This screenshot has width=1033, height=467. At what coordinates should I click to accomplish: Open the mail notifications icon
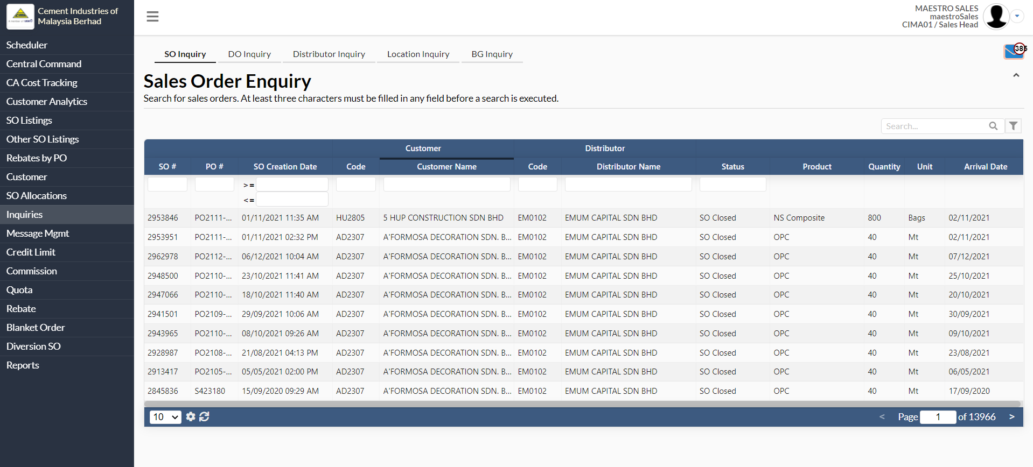[1014, 51]
